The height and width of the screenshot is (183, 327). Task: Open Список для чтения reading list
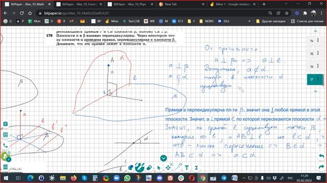coord(307,21)
